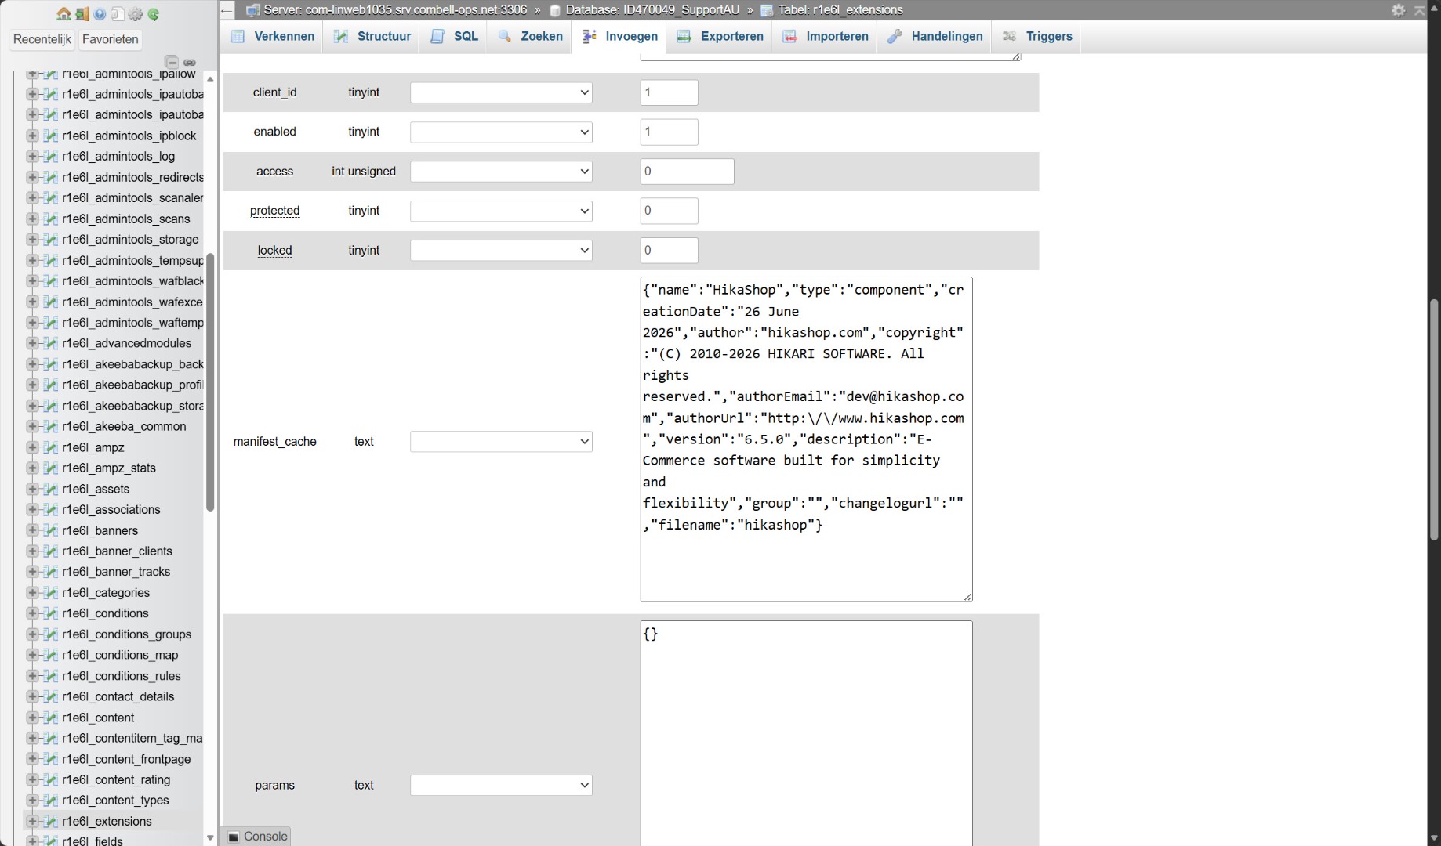Viewport: 1441px width, 846px height.
Task: Click the Favorieten button
Action: click(110, 39)
